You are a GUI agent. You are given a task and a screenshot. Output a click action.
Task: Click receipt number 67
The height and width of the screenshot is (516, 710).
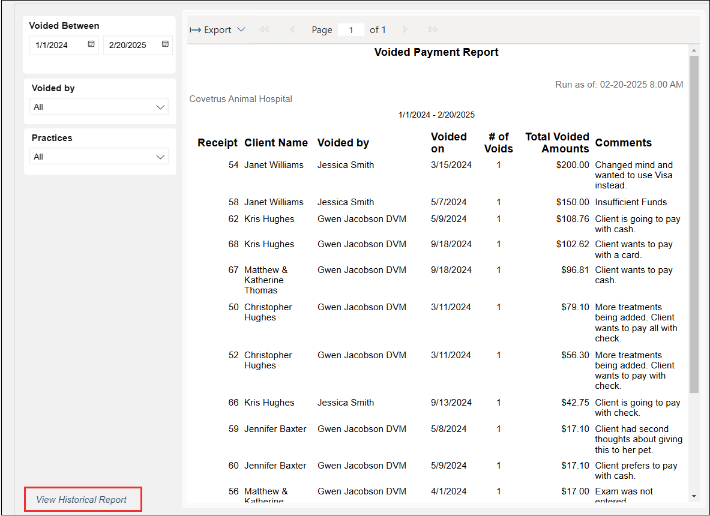(x=233, y=270)
